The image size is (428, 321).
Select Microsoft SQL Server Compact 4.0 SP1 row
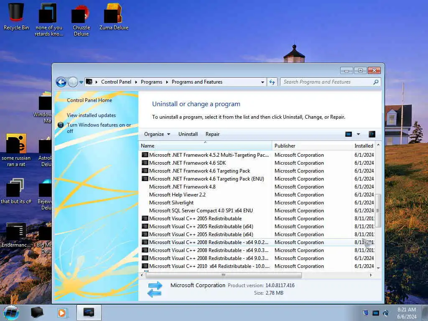257,211
